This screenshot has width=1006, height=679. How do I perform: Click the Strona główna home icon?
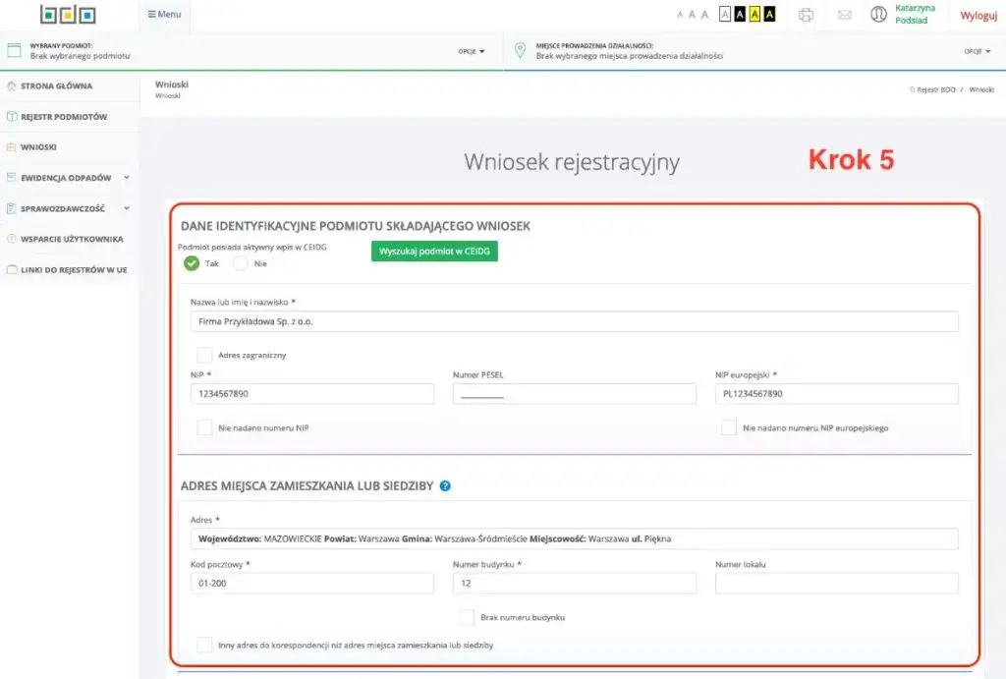coord(12,85)
